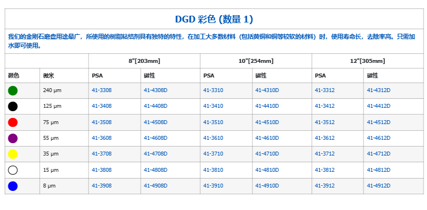
Task: Click the 35 µm cell text
Action: 50,154
